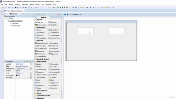Pick the JTabbedPane container

(54, 33)
